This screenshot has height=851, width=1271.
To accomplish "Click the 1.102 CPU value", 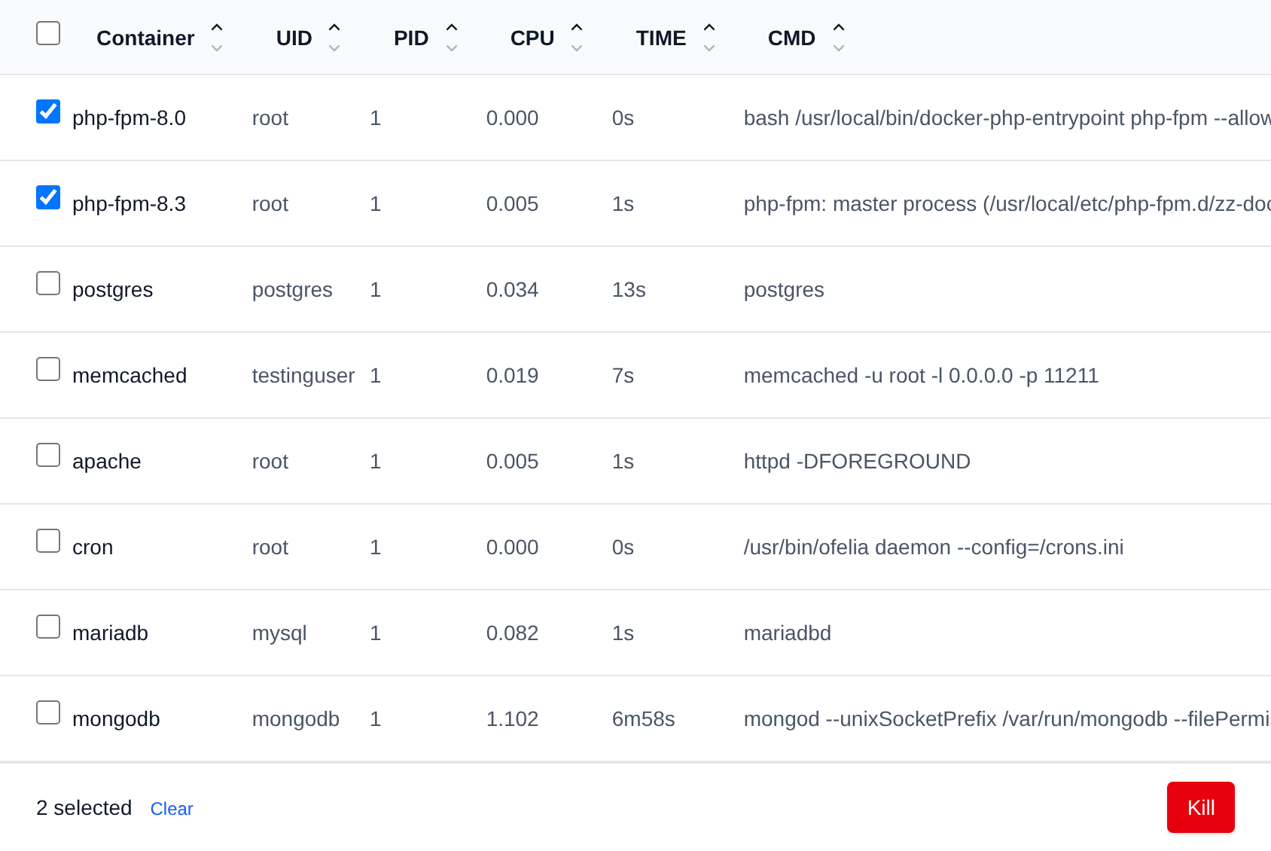I will 512,719.
